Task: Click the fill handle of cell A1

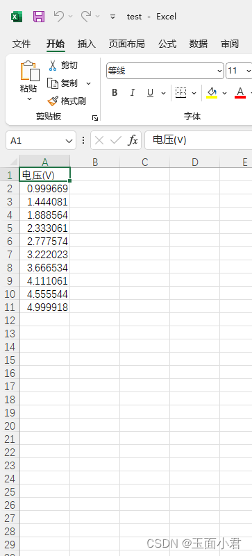Action: [x=70, y=181]
